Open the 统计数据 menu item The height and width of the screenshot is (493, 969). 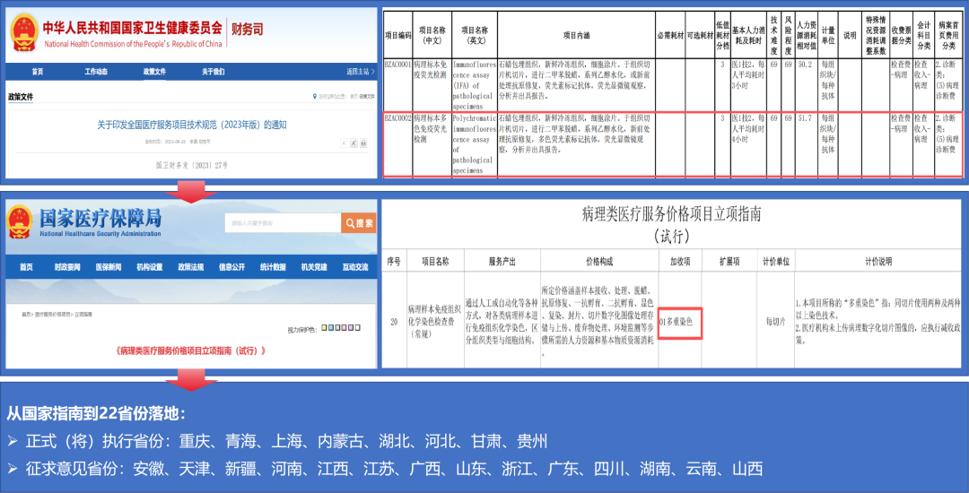pos(273,267)
